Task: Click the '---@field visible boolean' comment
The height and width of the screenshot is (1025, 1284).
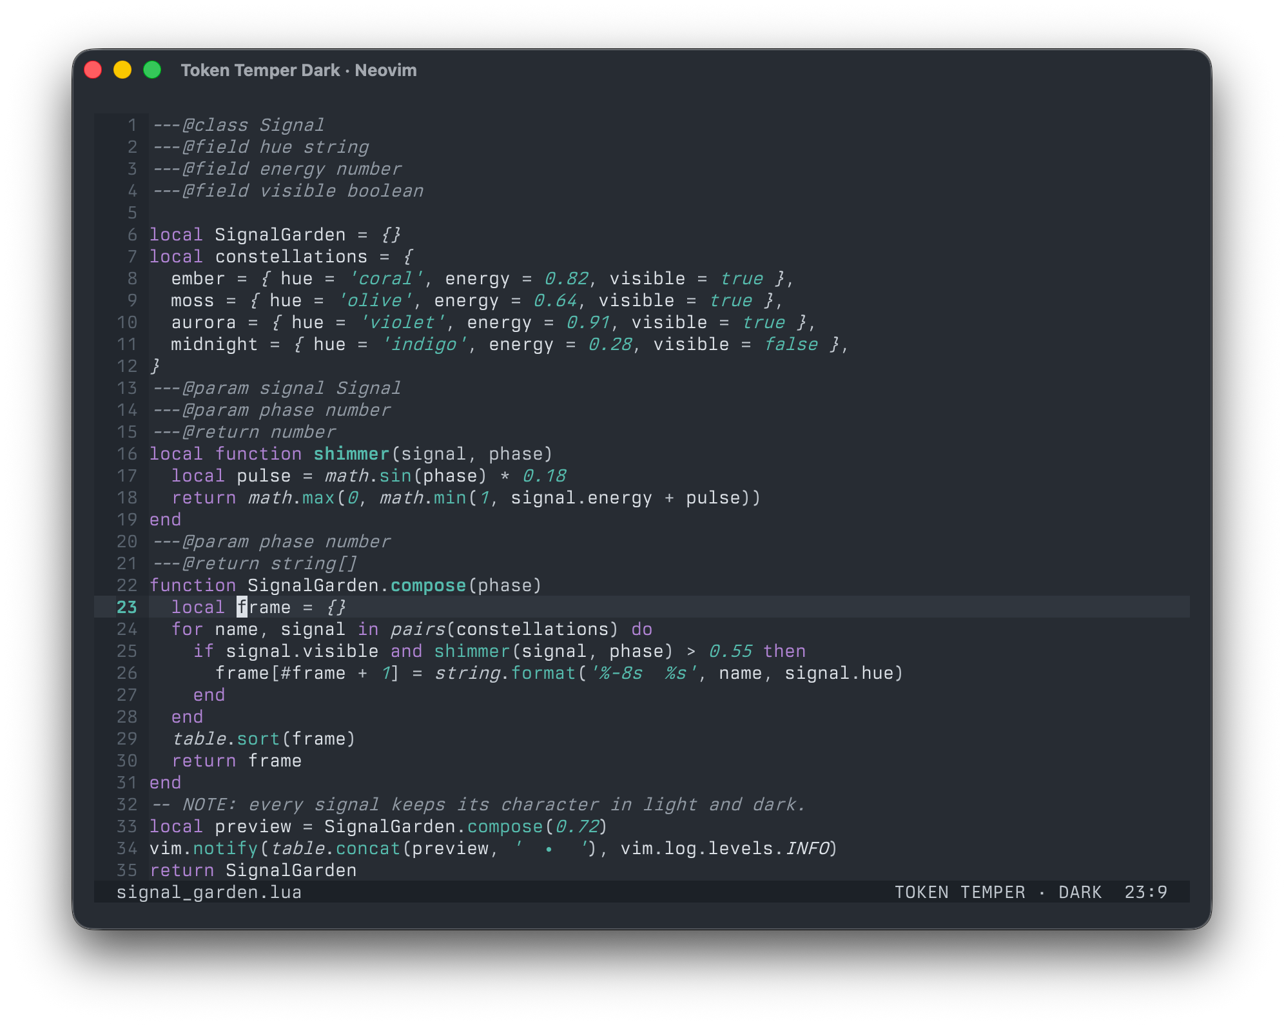Action: click(287, 191)
